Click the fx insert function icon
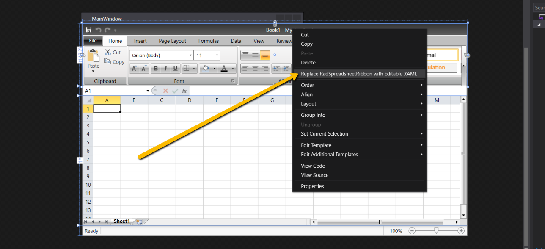Screen dimensions: 545x249 click(x=184, y=91)
